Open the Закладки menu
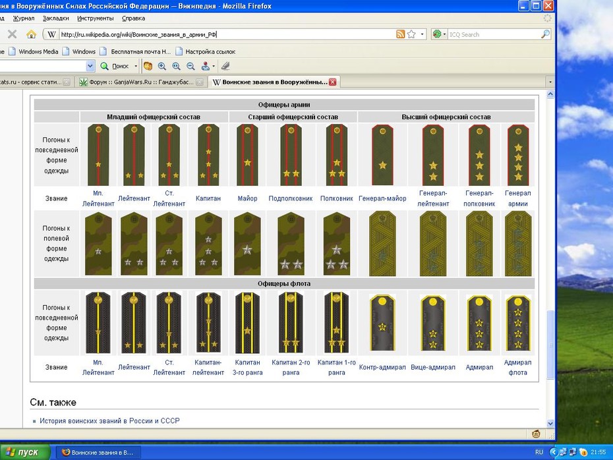The image size is (613, 460). tap(55, 18)
